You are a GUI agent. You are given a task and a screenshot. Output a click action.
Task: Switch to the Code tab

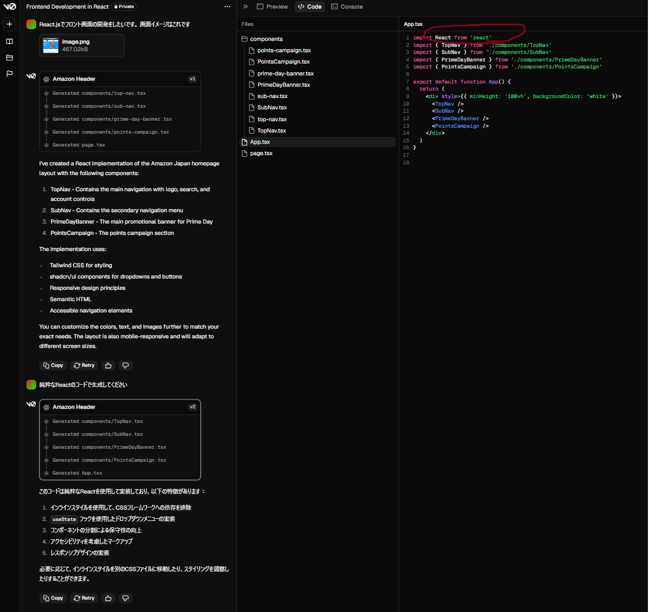point(310,6)
